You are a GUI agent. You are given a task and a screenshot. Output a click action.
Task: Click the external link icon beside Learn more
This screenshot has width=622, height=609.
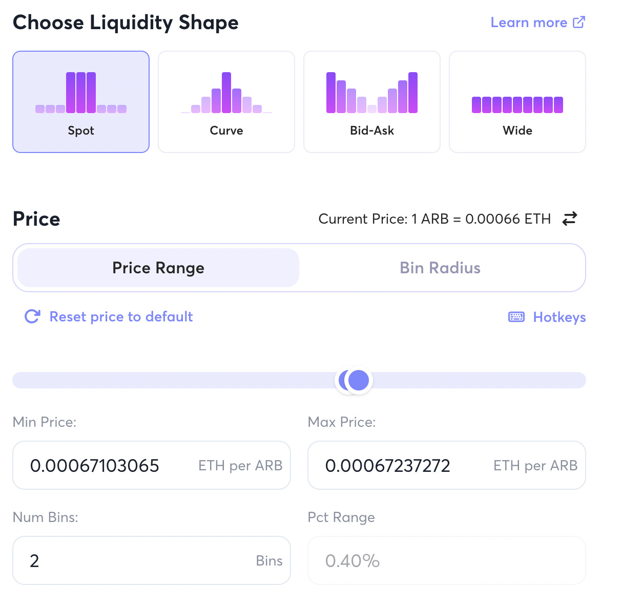[579, 22]
